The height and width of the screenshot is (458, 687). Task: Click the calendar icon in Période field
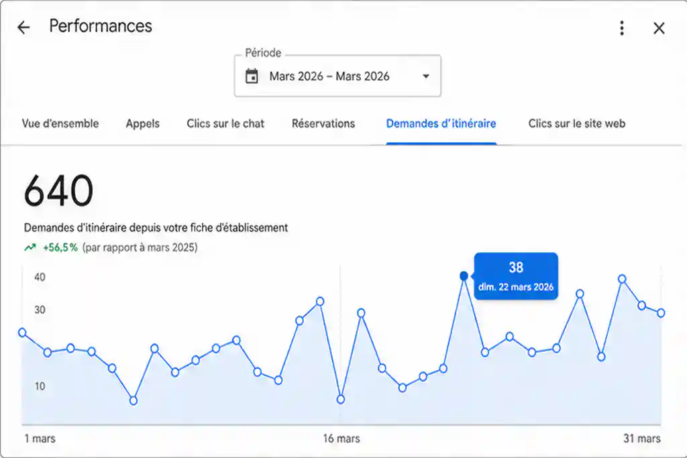pyautogui.click(x=252, y=76)
